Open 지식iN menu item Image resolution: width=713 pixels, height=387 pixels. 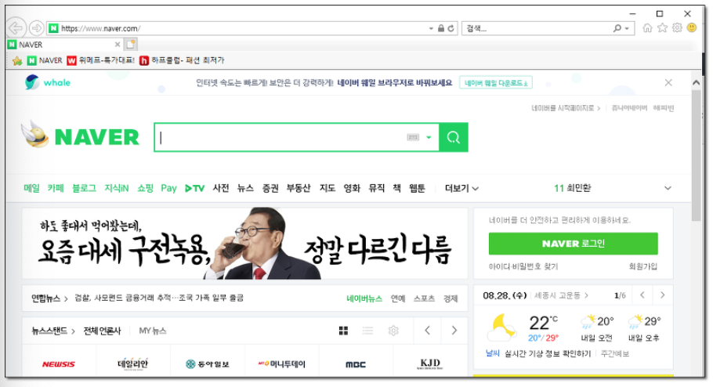(117, 188)
